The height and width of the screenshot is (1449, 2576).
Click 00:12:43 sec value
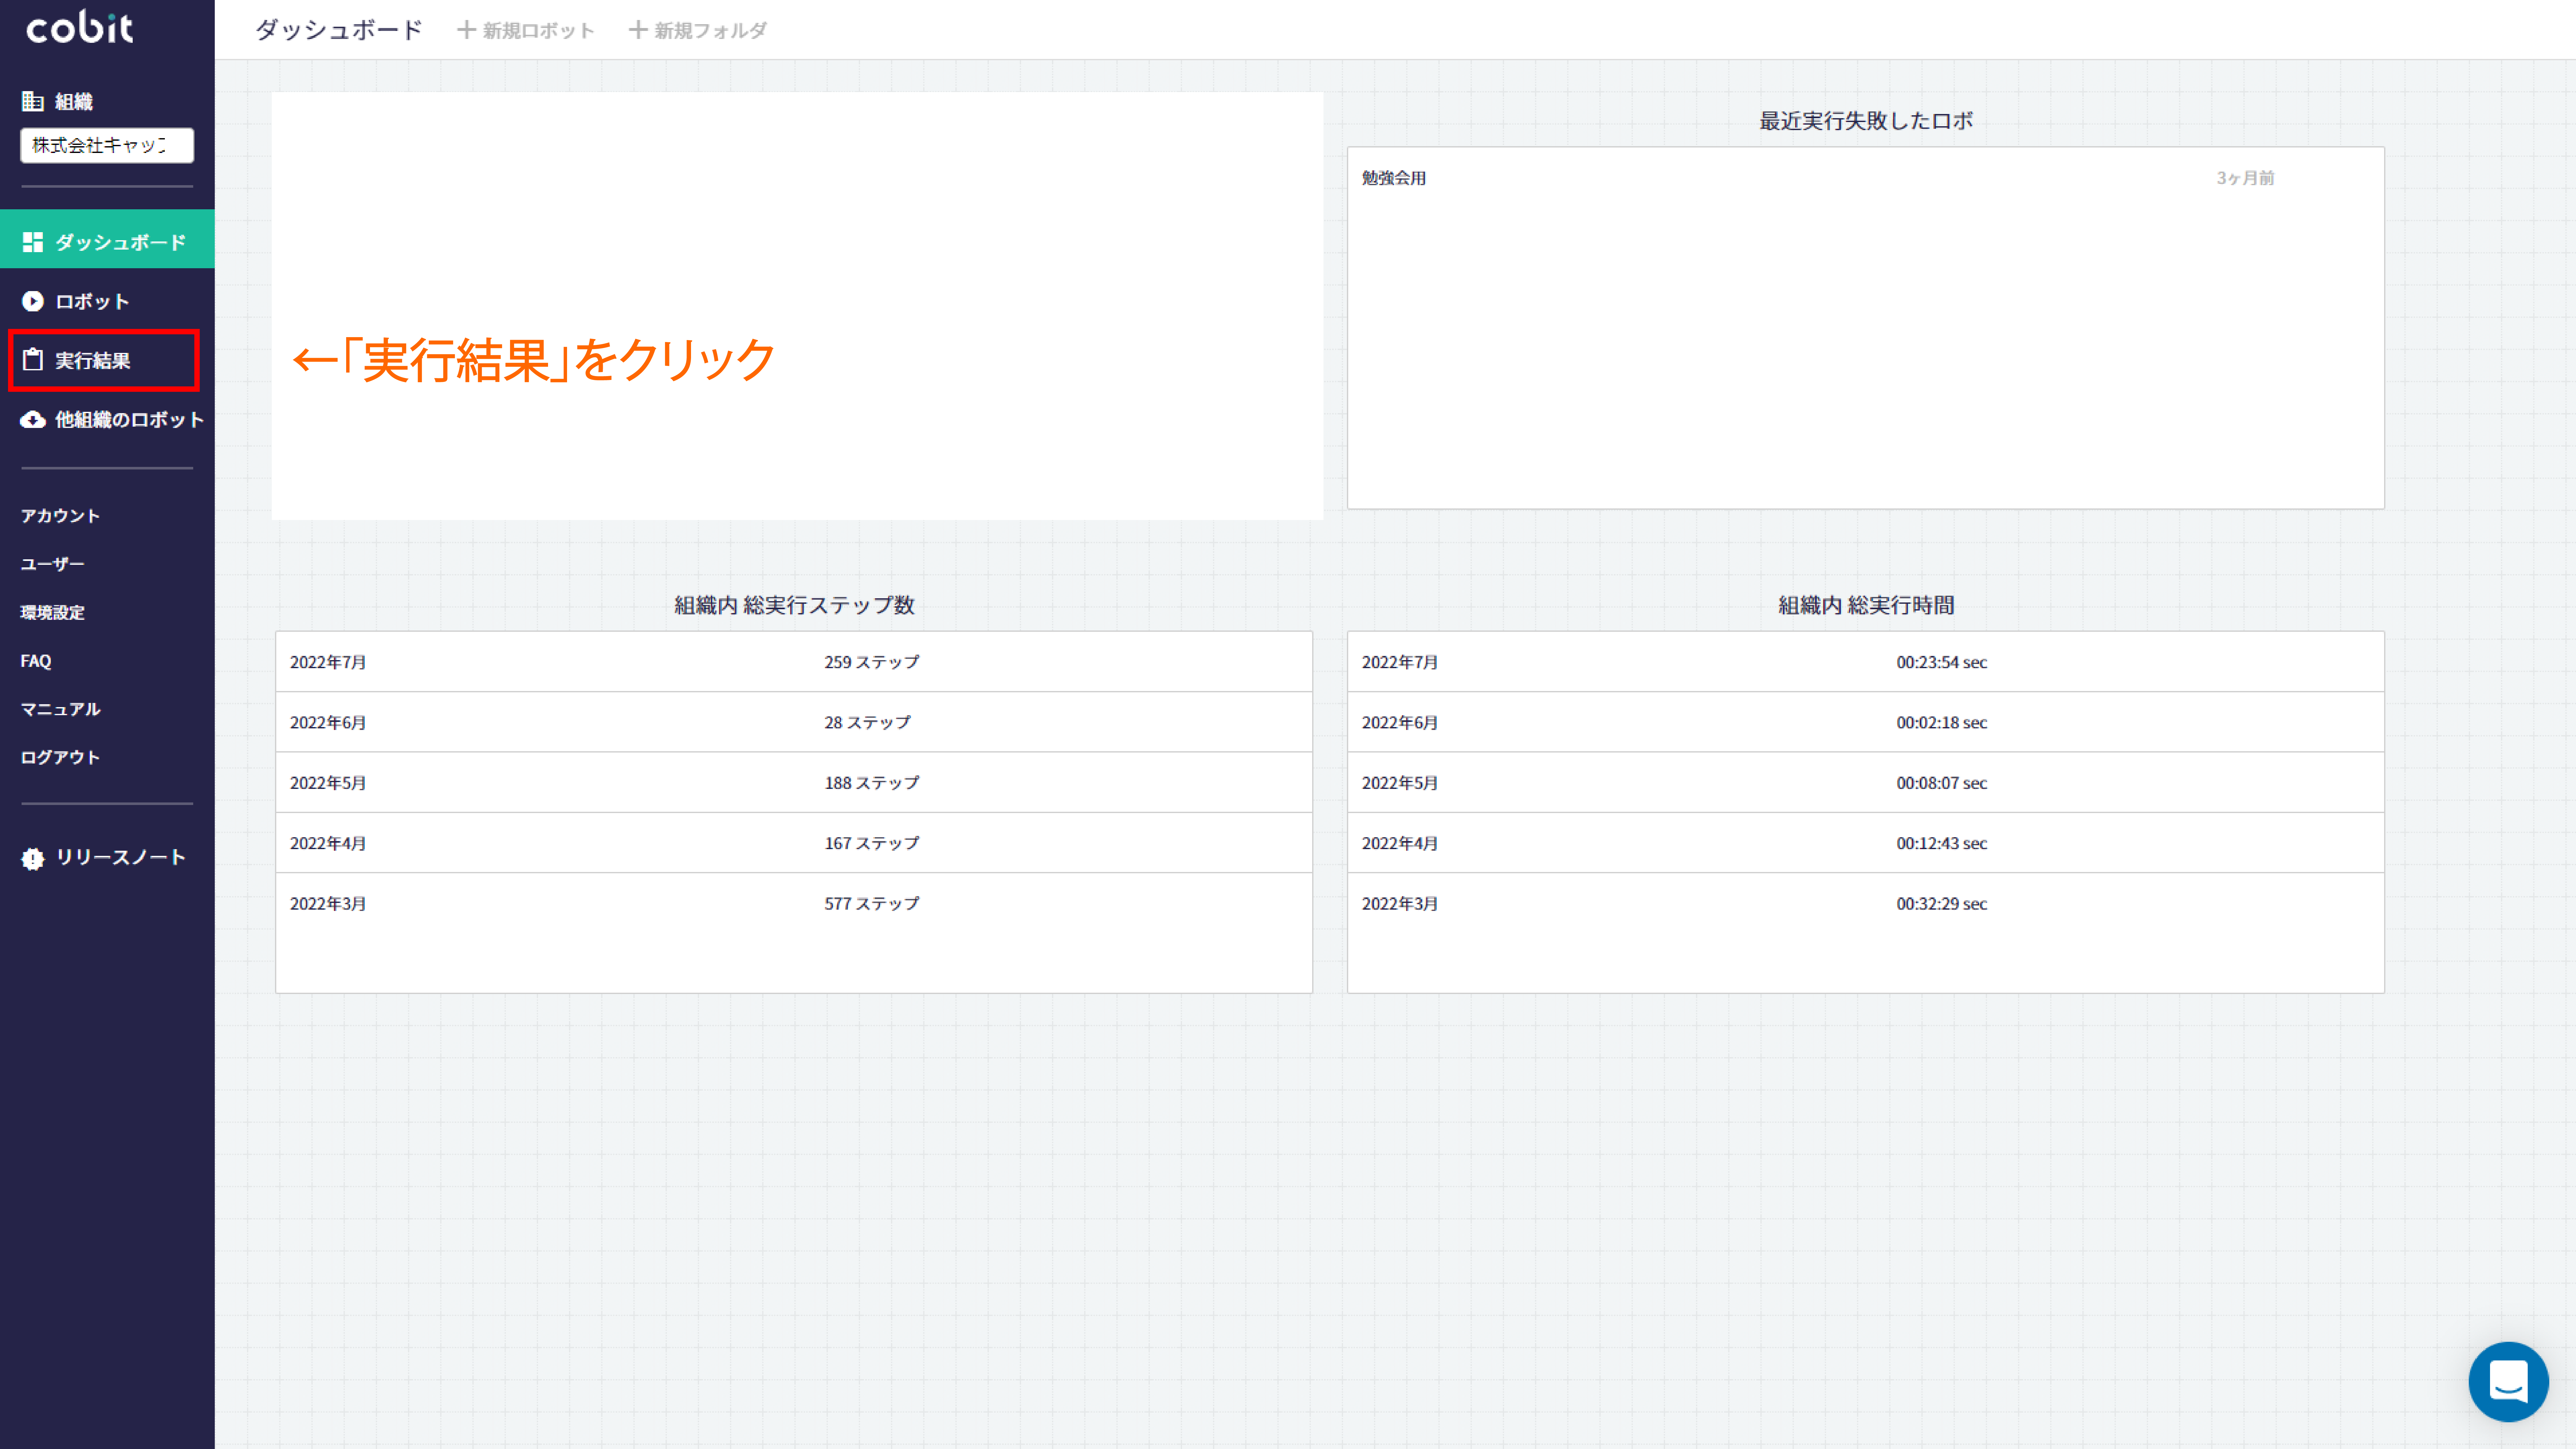point(1942,843)
